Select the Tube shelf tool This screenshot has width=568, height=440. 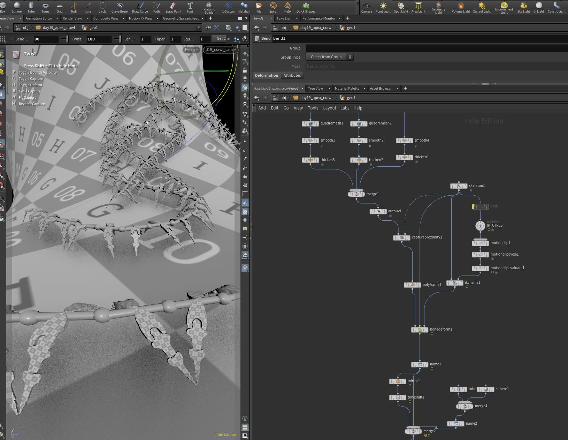tap(31, 7)
